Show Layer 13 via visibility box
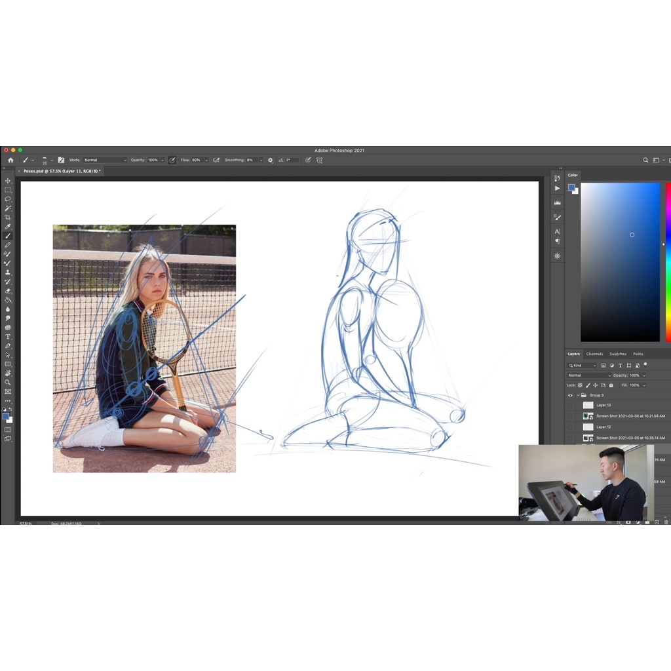 [570, 405]
